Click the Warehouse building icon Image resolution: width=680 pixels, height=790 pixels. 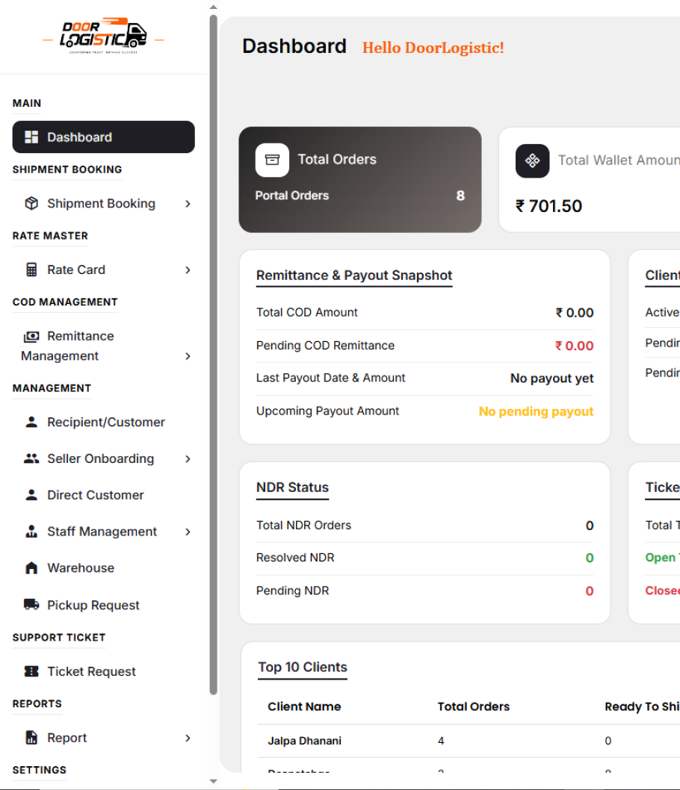pos(31,567)
